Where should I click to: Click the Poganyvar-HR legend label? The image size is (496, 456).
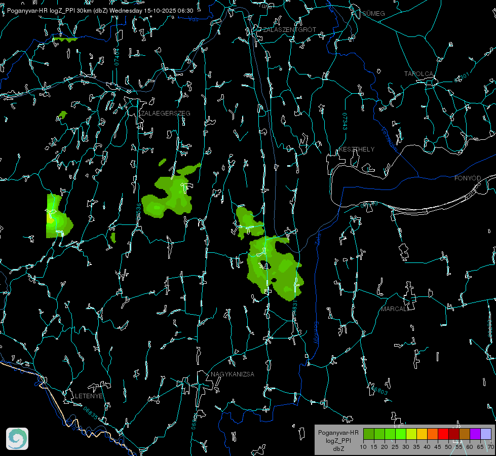(338, 433)
